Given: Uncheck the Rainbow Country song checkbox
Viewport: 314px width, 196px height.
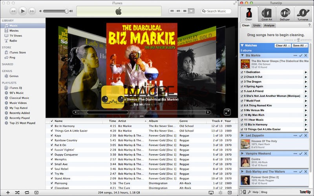Looking at the screenshot, I should 52,140.
